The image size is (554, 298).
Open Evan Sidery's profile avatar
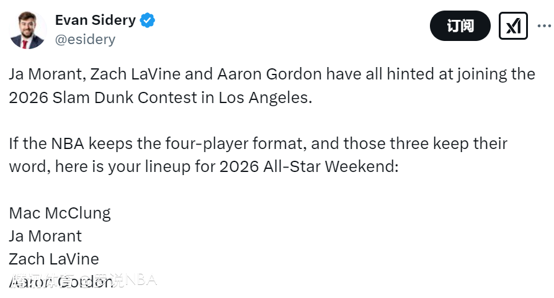click(29, 29)
